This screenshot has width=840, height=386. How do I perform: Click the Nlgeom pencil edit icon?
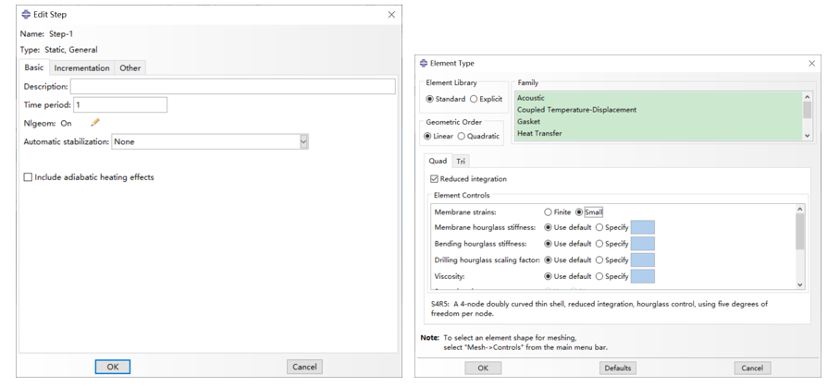[94, 123]
